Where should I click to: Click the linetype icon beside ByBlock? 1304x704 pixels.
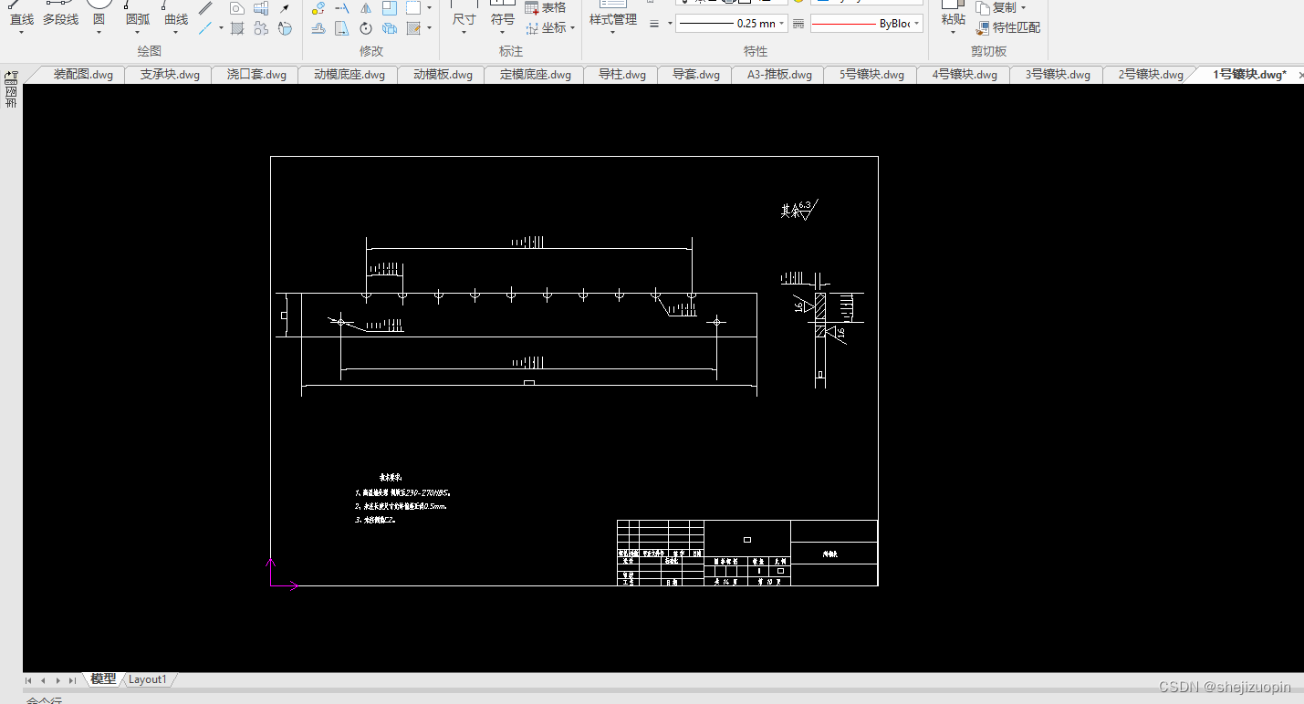click(x=798, y=24)
